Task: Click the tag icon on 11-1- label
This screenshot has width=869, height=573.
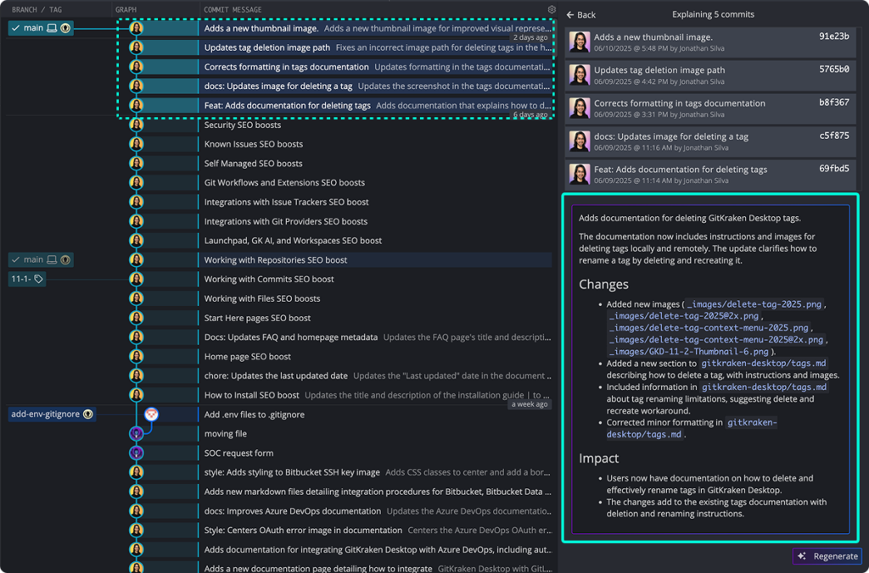Action: coord(38,279)
